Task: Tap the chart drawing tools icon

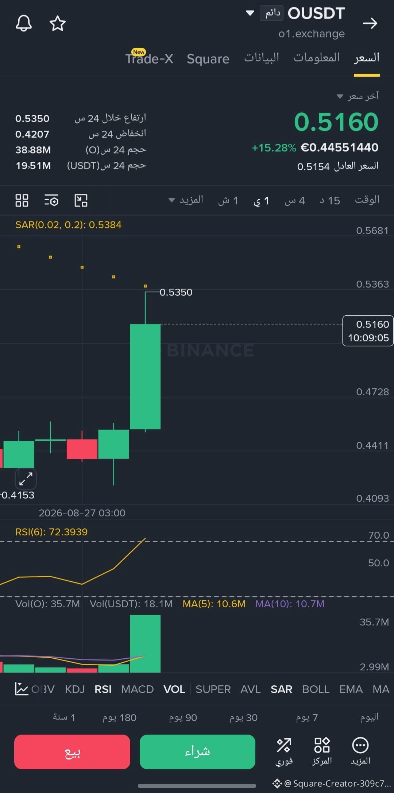Action: [81, 200]
